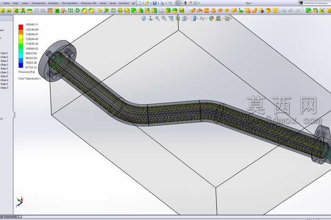Open the PhotoView 360 menu
Image resolution: width=331 pixels, height=220 pixels.
[89, 3]
